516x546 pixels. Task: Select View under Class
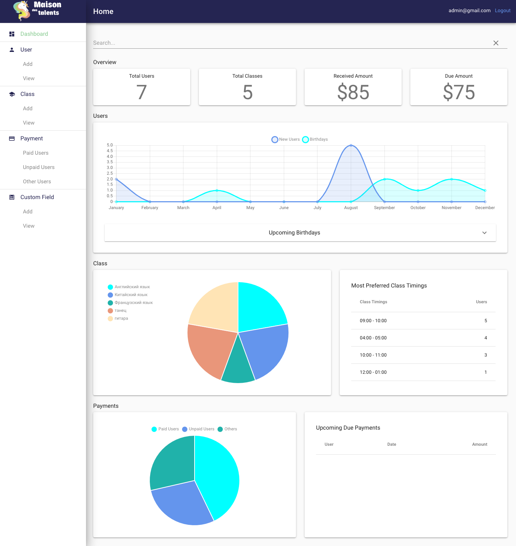point(29,123)
